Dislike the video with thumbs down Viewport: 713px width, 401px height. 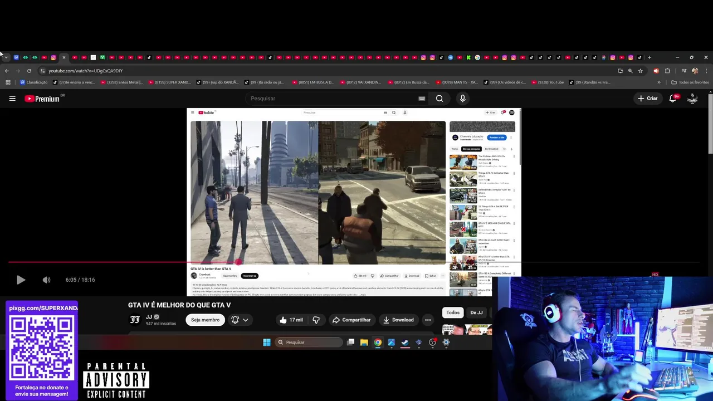316,320
